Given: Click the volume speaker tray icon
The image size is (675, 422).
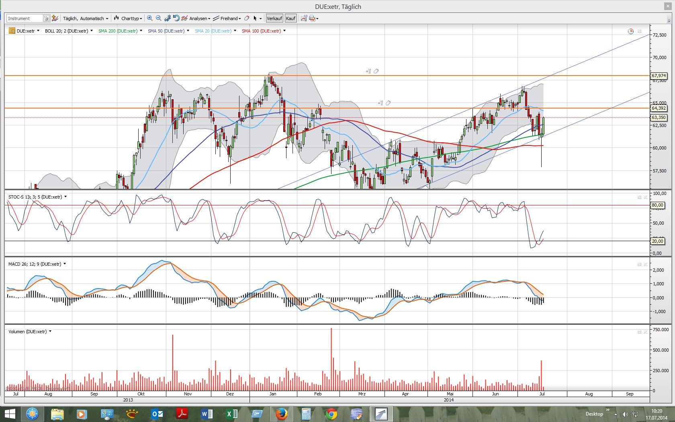Looking at the screenshot, I should click(x=625, y=414).
